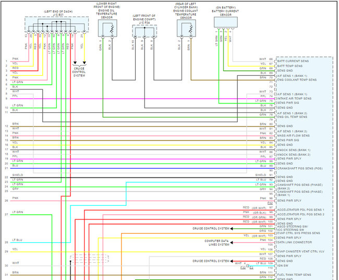
Task: Select 'INTAKE AIR TEMP SENS' label
Action: (x=294, y=99)
